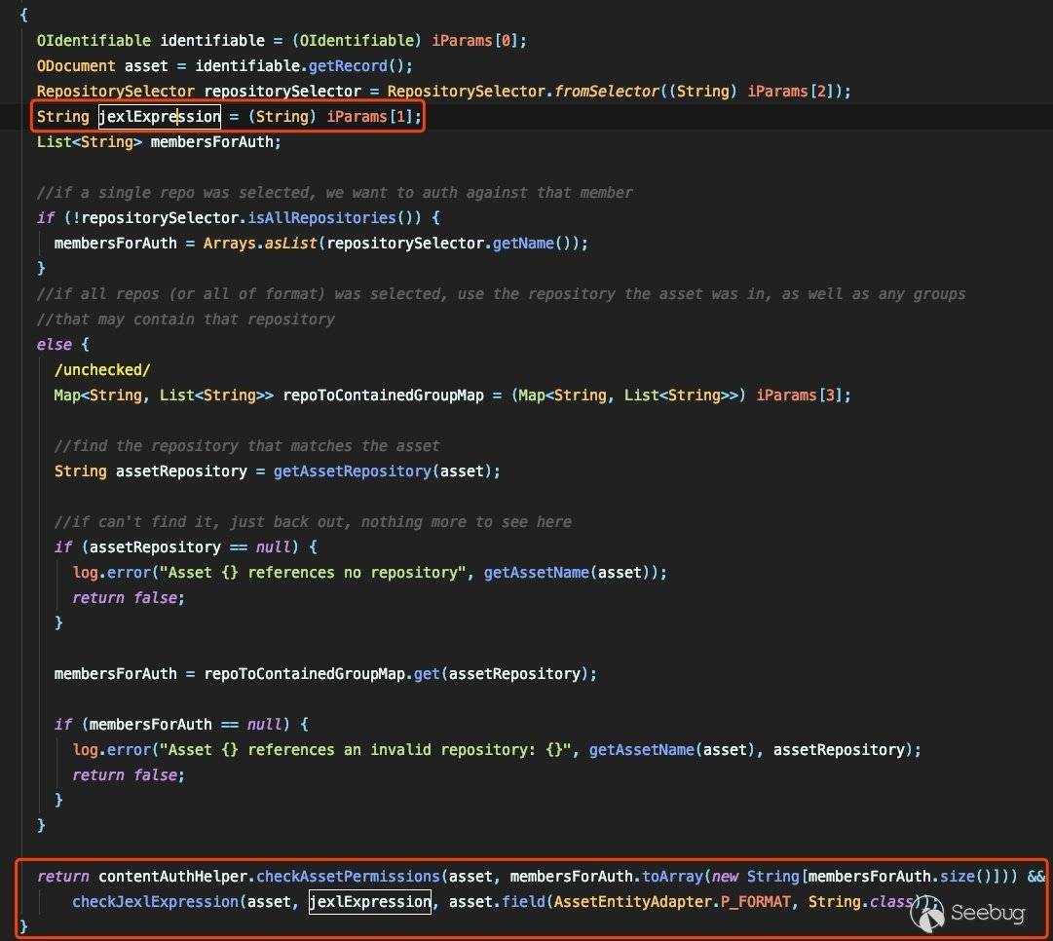Click 'Arrays.asList' call

[x=260, y=244]
